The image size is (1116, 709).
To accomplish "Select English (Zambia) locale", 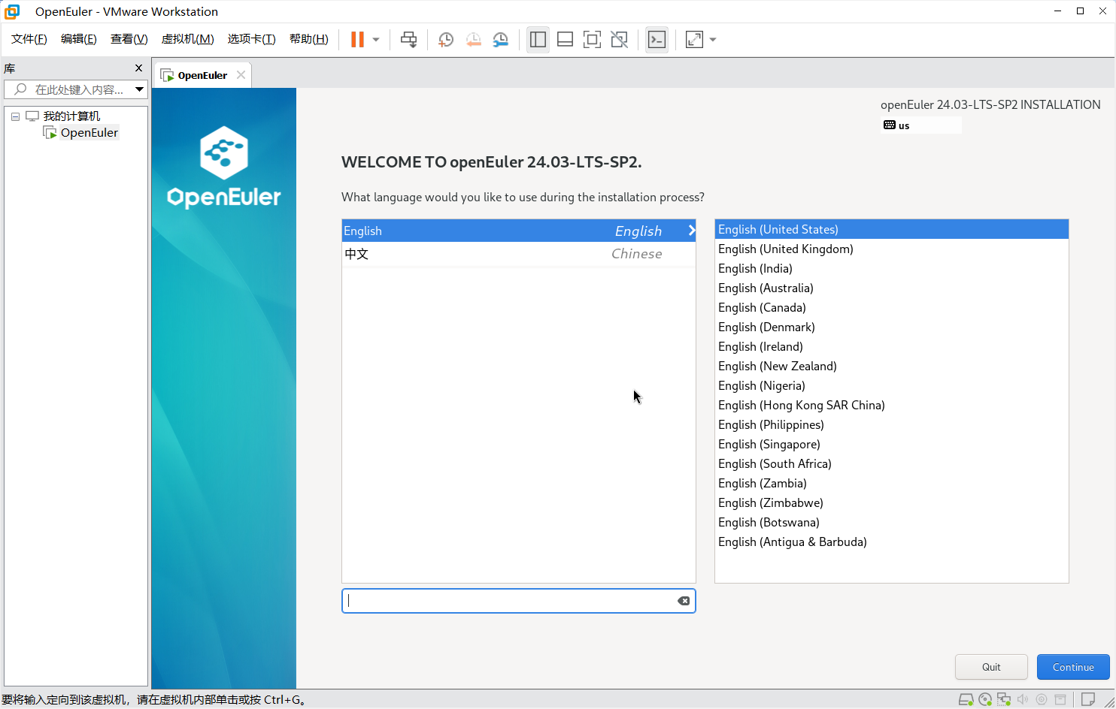I will [x=891, y=483].
